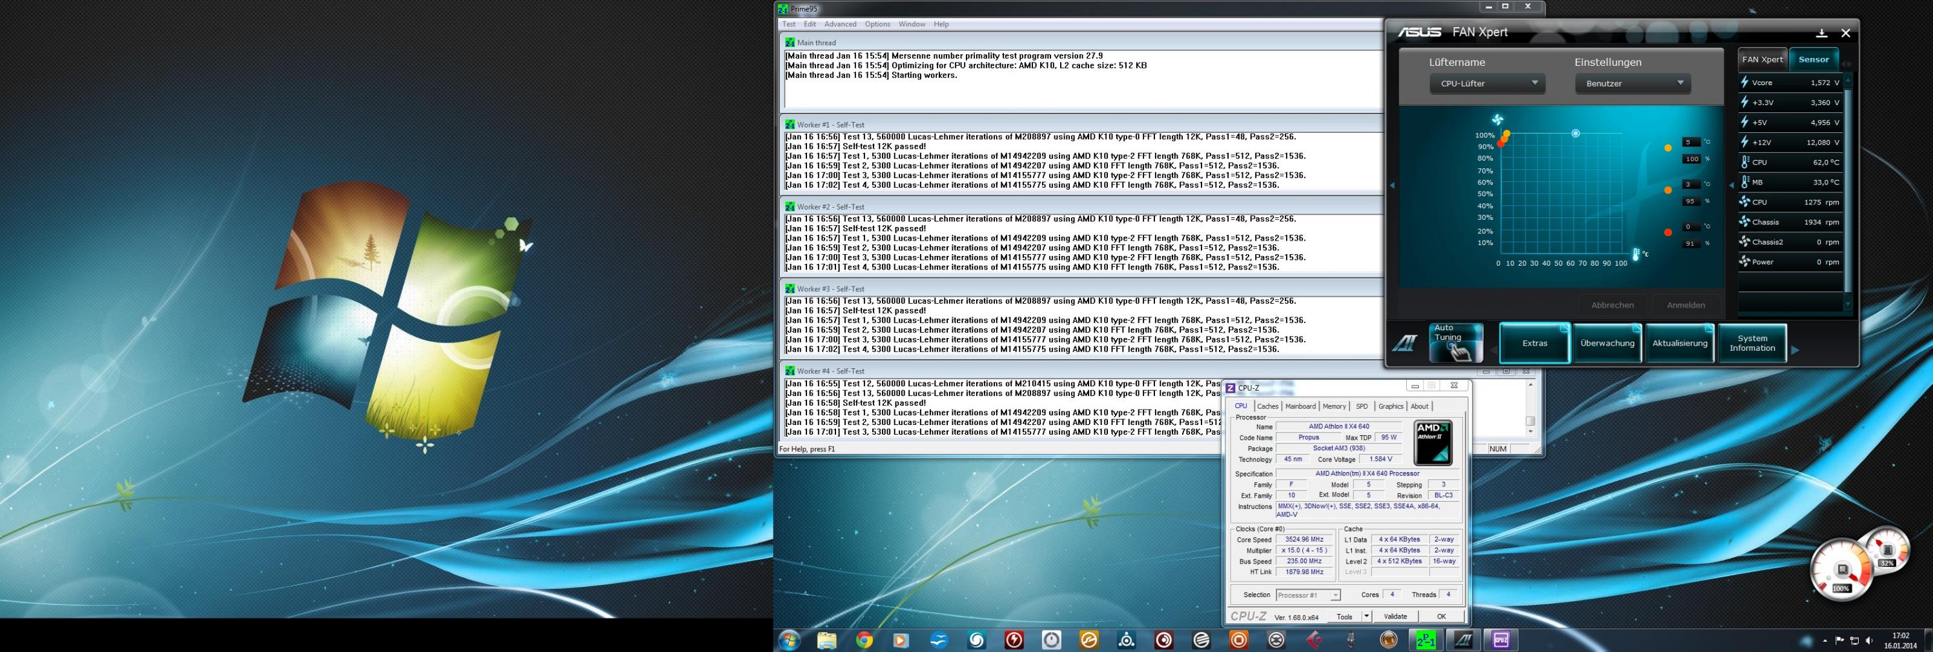
Task: Click the fan speed axis icon above the graph
Action: click(1497, 120)
